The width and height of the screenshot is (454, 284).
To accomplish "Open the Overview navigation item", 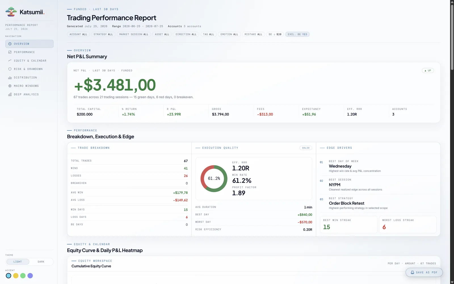I will coord(29,44).
